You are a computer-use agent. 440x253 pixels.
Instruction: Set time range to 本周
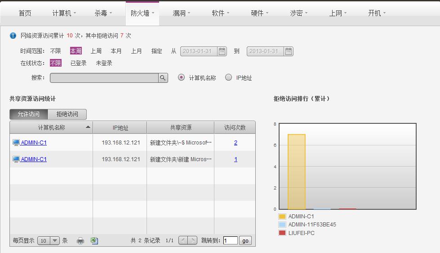point(76,51)
